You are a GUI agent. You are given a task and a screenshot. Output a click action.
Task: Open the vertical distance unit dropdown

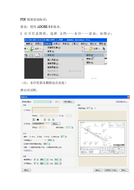(44, 160)
